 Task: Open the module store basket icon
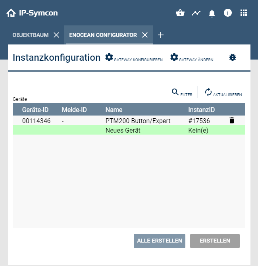180,13
